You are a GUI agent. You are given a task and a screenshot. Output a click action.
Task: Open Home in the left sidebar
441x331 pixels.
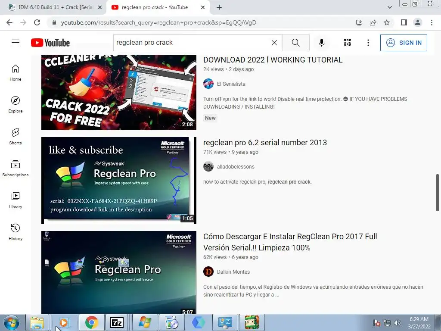point(16,73)
